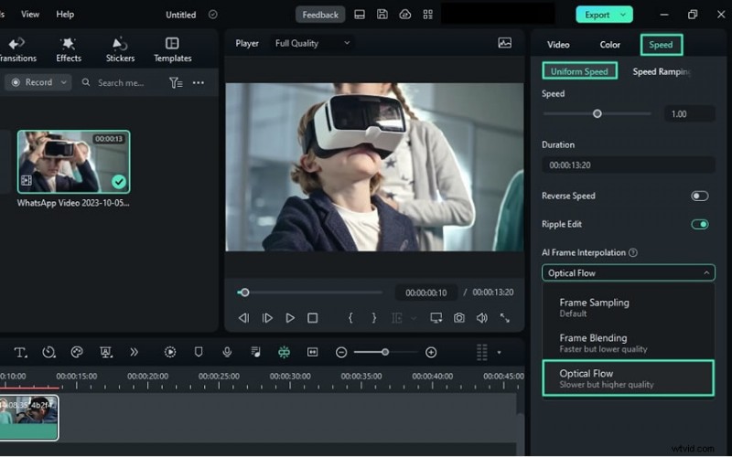This screenshot has height=457, width=732.
Task: Click the Export button
Action: (604, 15)
